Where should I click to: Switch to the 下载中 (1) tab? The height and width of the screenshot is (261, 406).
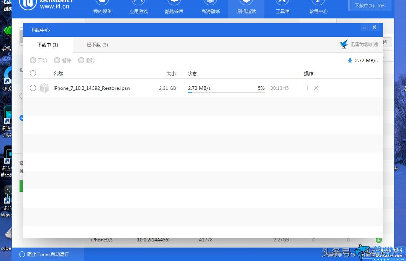tap(47, 45)
